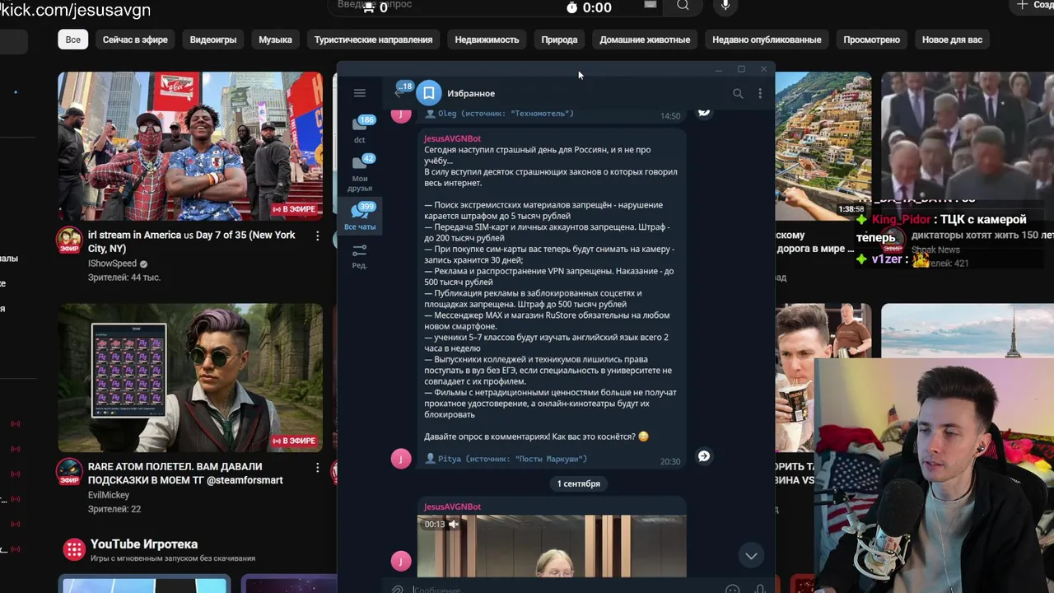Switch to the Все чаты folder
This screenshot has height=593, width=1054.
[x=360, y=217]
